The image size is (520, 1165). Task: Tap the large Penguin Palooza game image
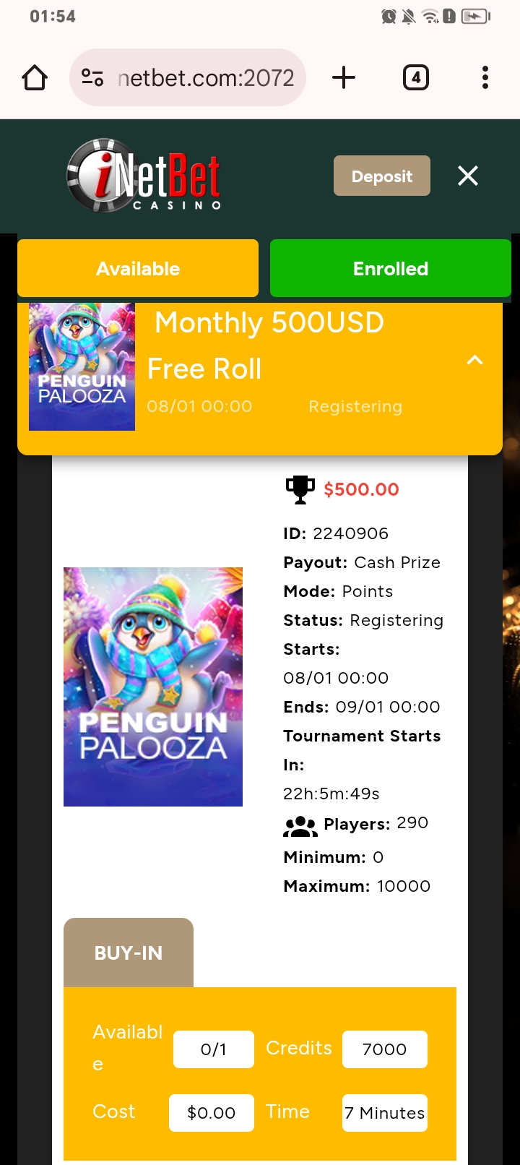(x=153, y=687)
